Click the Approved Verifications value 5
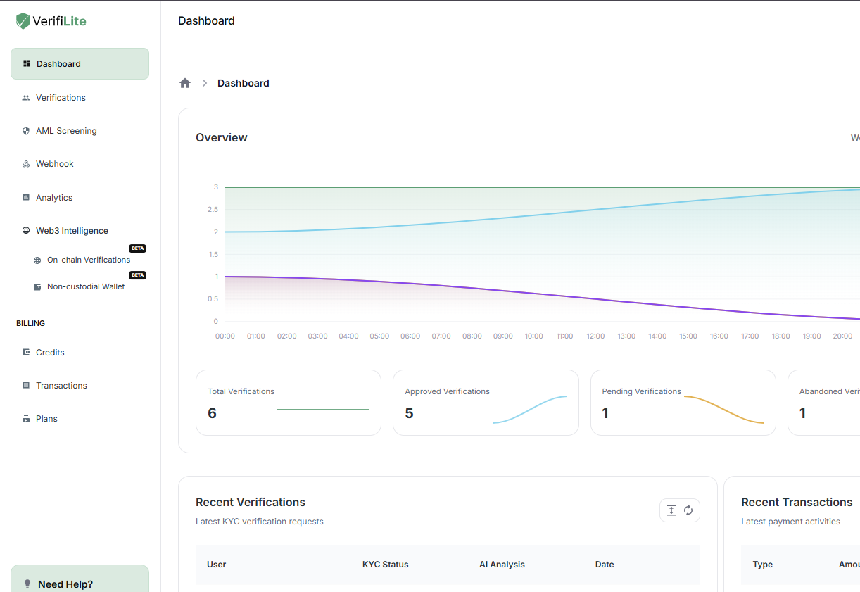The image size is (860, 592). (409, 413)
